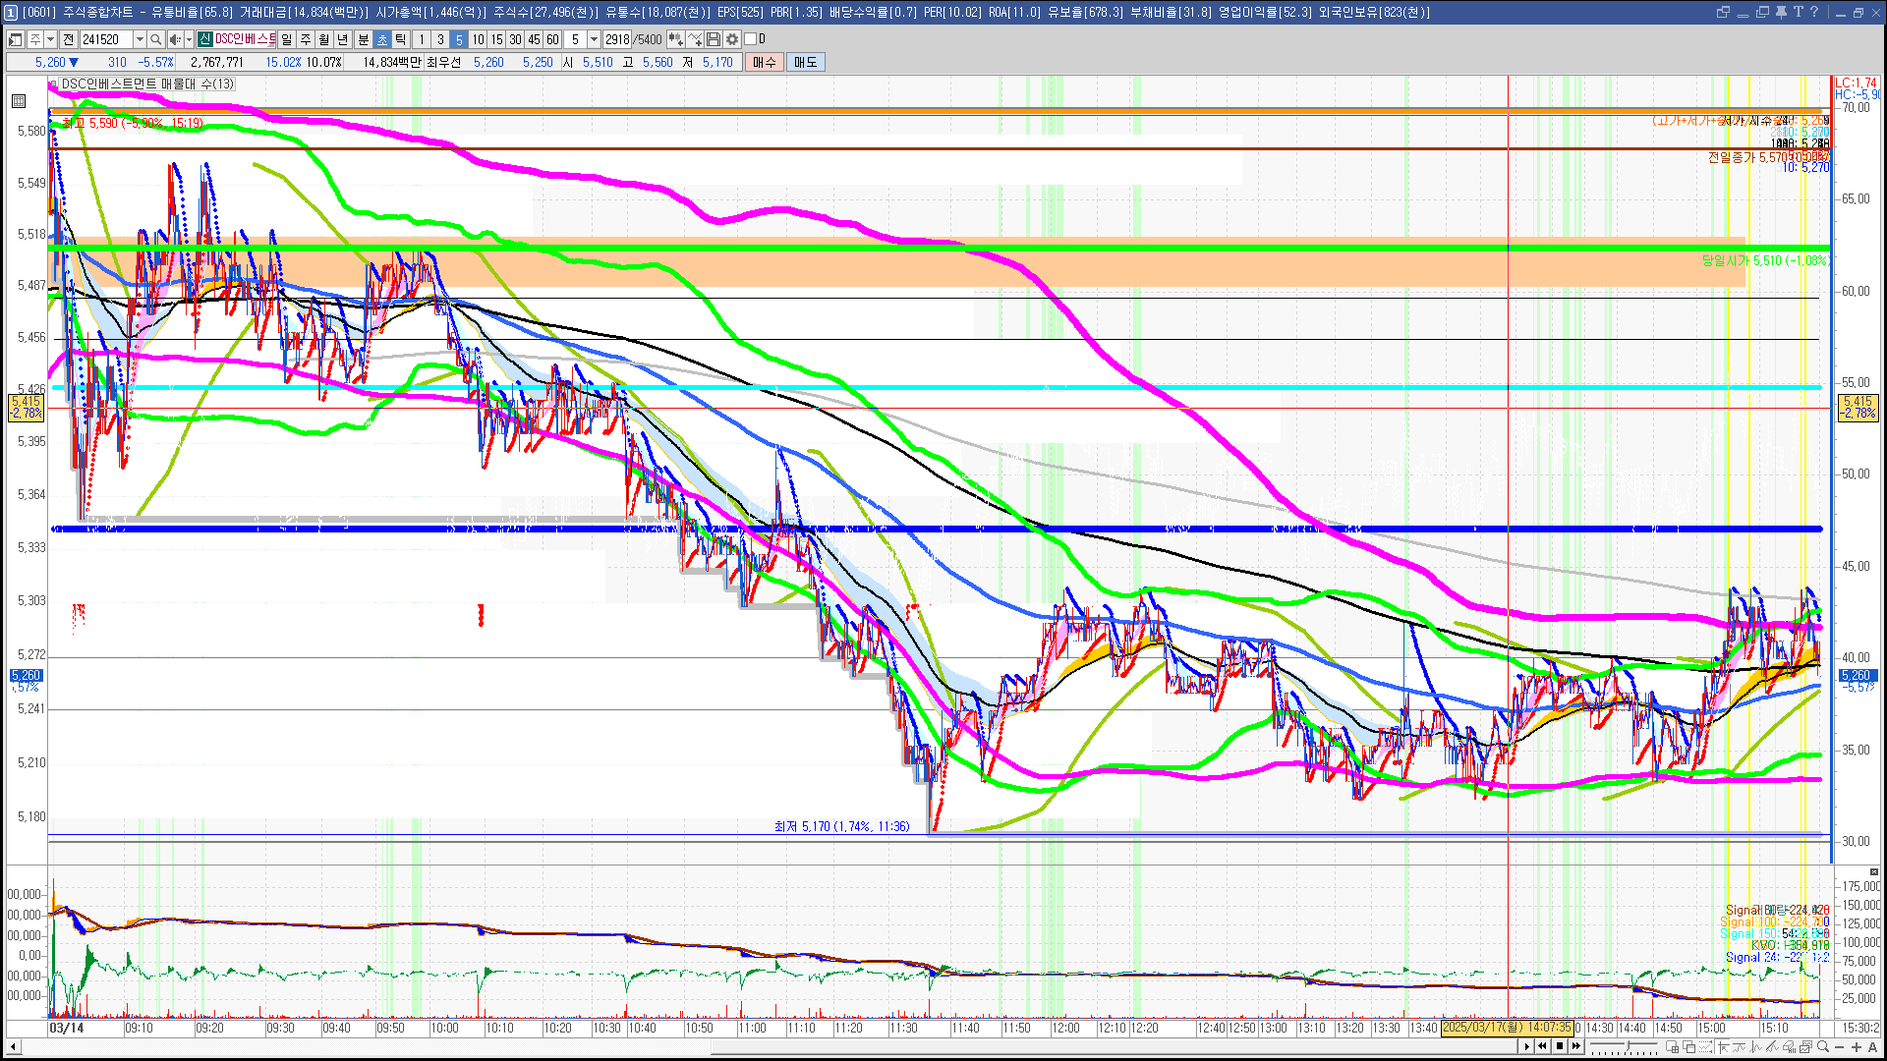This screenshot has width=1887, height=1061.
Task: Select the 틱 (tick) period tab
Action: 401,39
